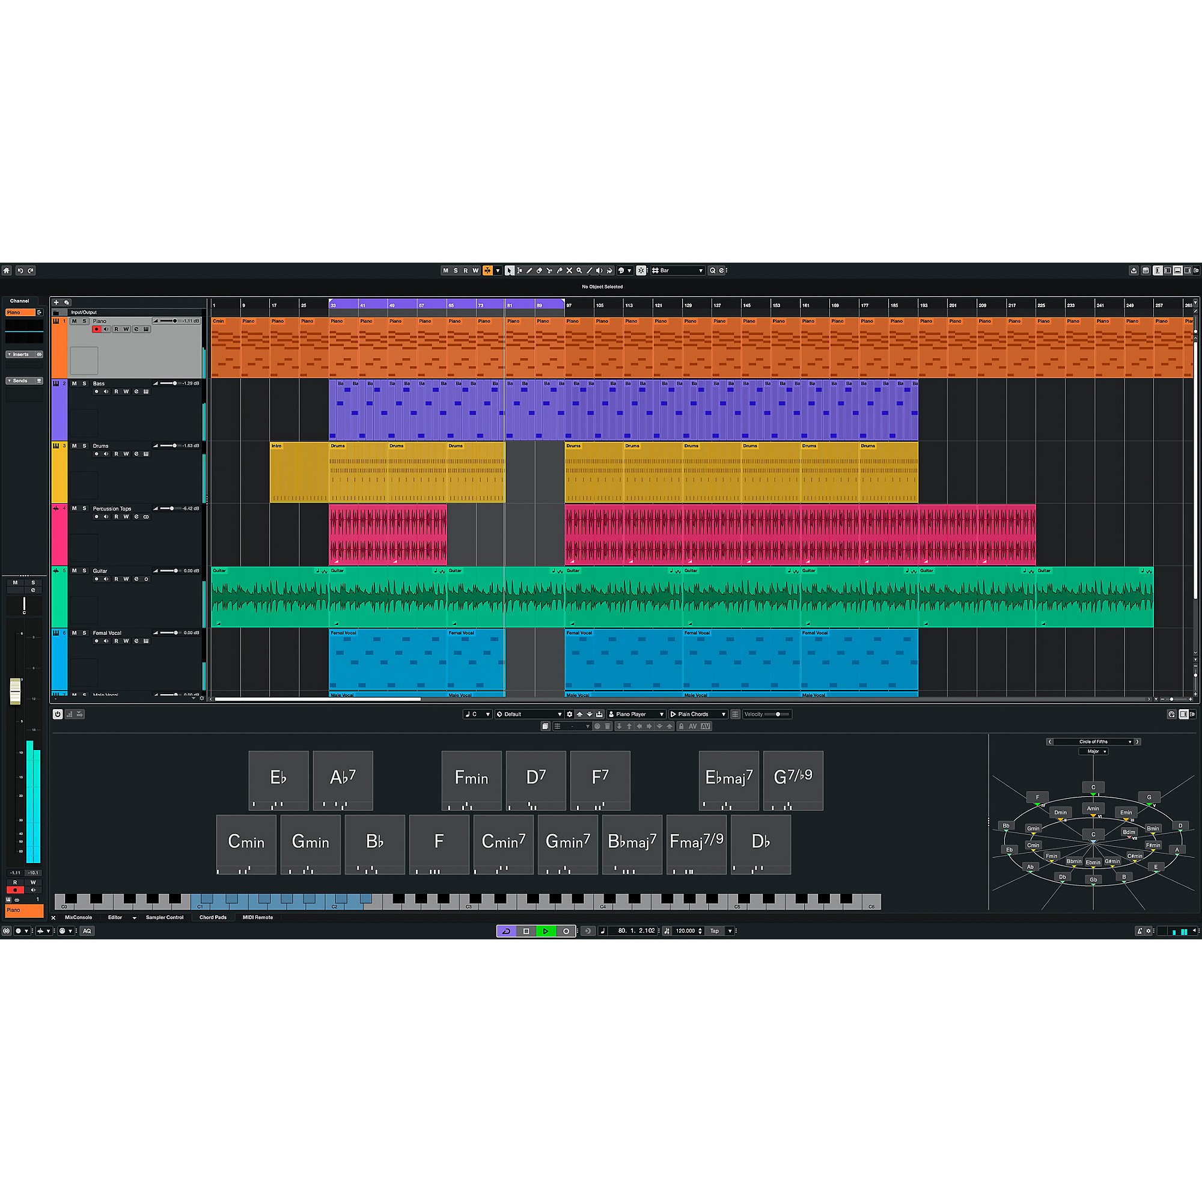The image size is (1202, 1202).
Task: Open the Plain Chords player mode dropdown
Action: pyautogui.click(x=700, y=714)
